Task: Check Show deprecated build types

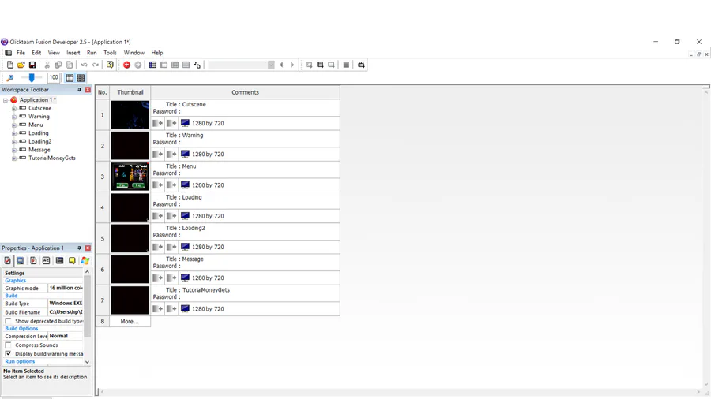Action: pos(9,321)
